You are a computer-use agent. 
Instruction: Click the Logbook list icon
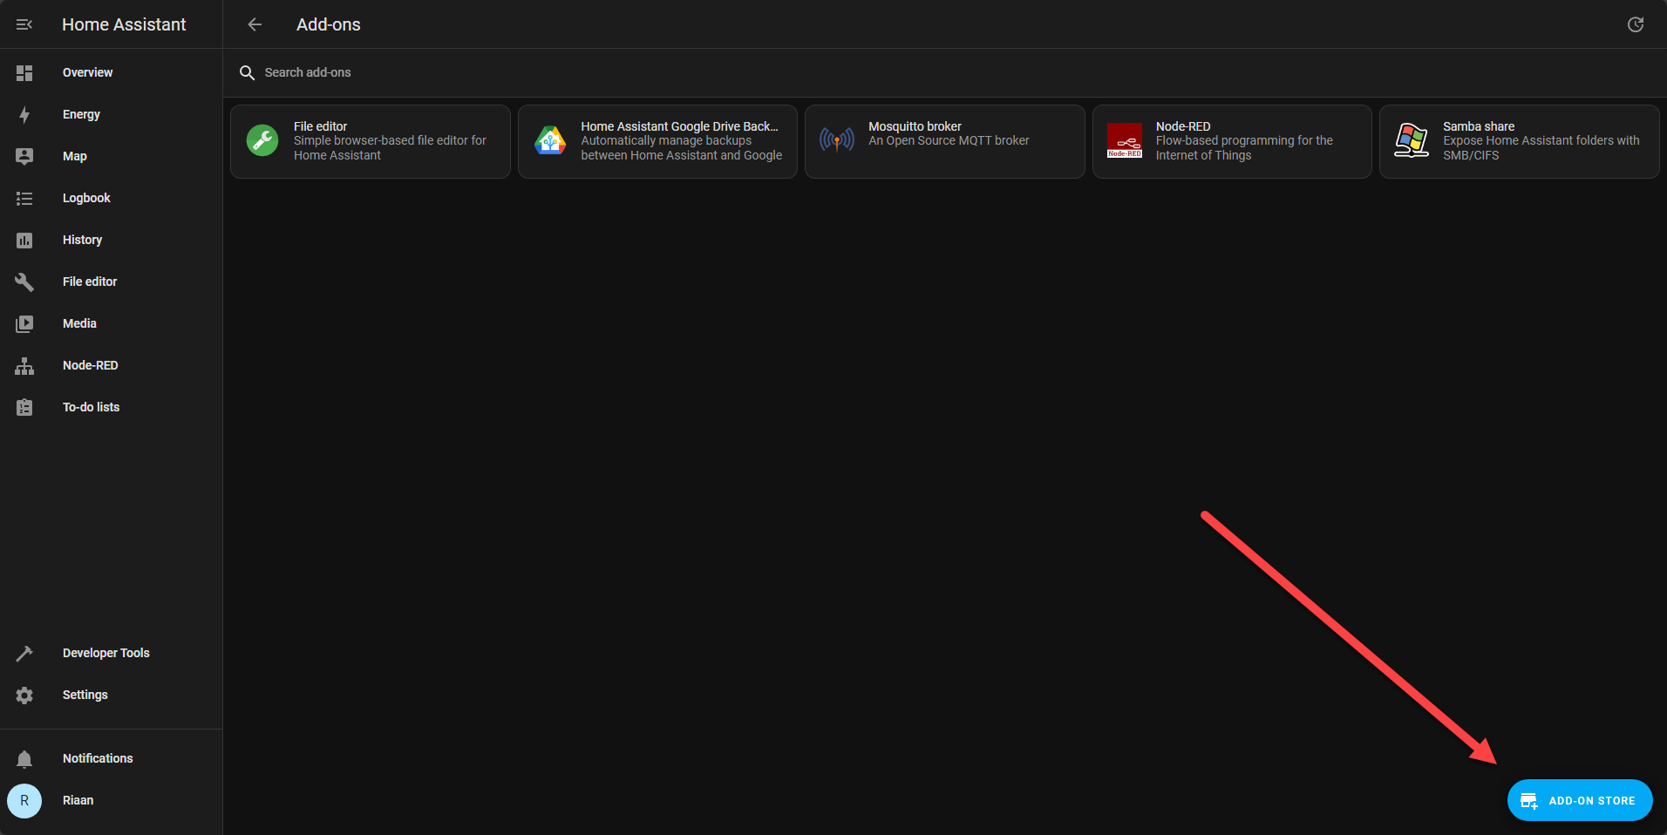[x=24, y=199]
